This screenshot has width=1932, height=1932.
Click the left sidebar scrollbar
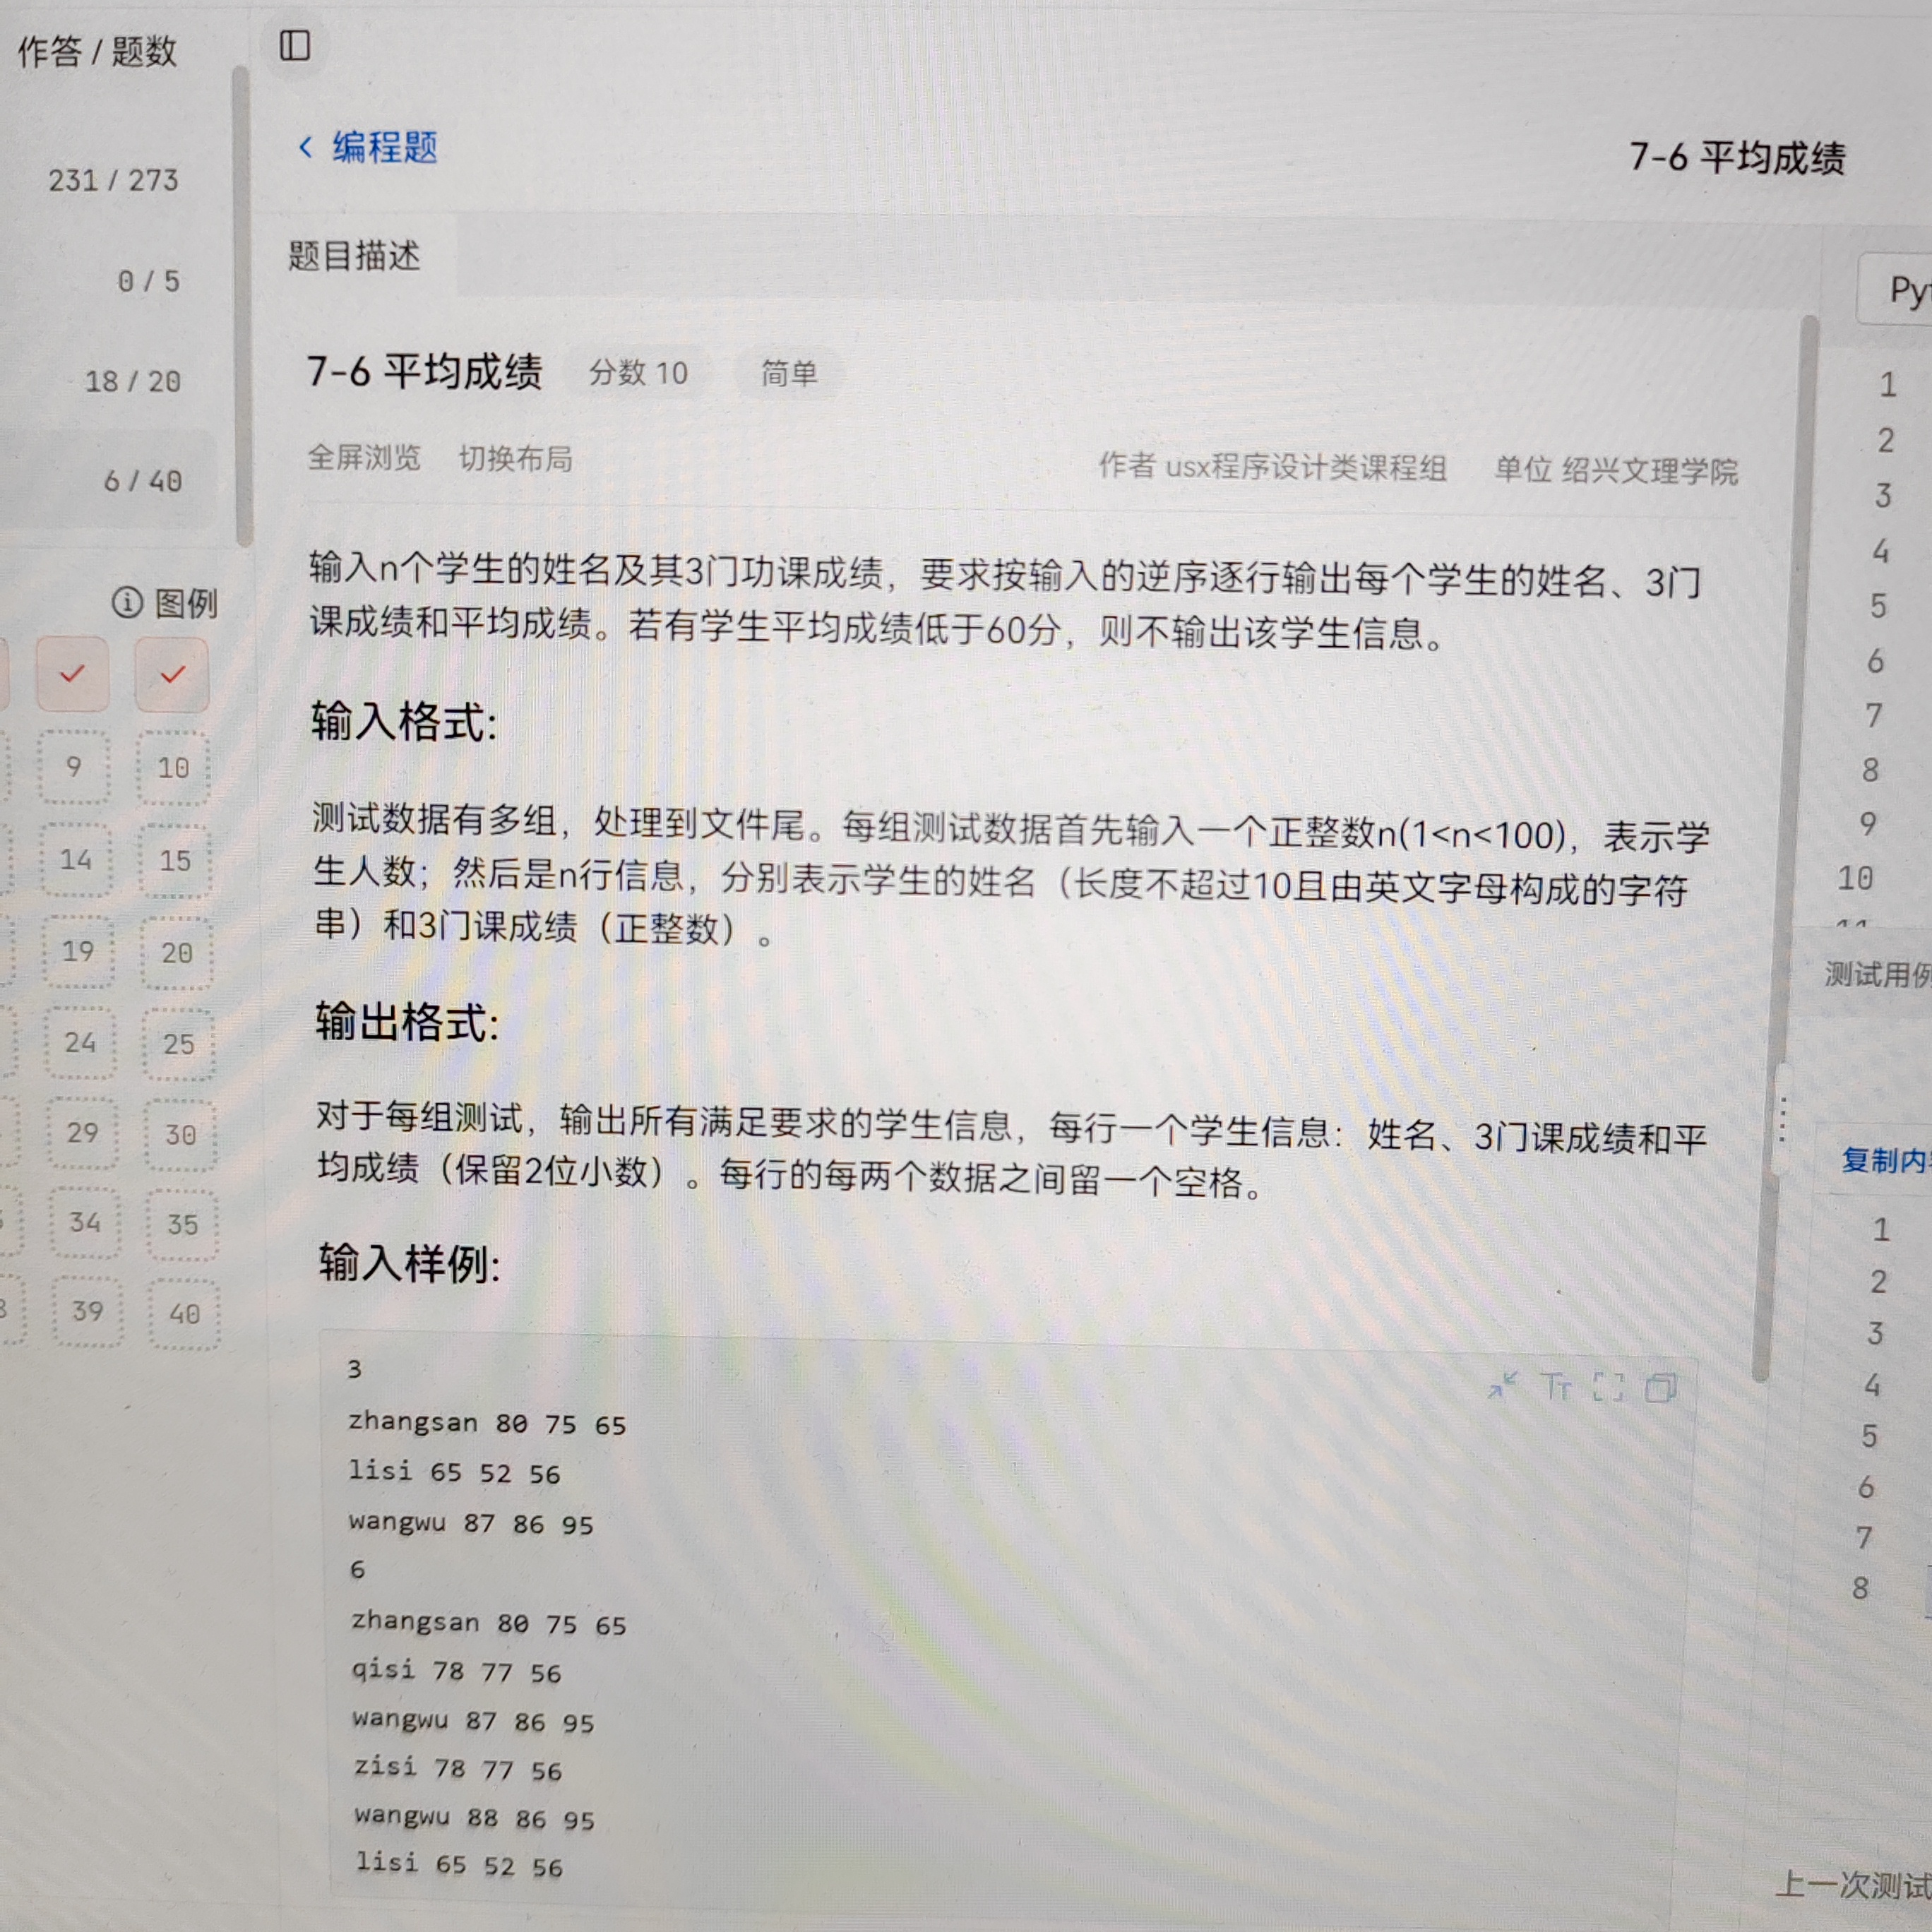241,305
